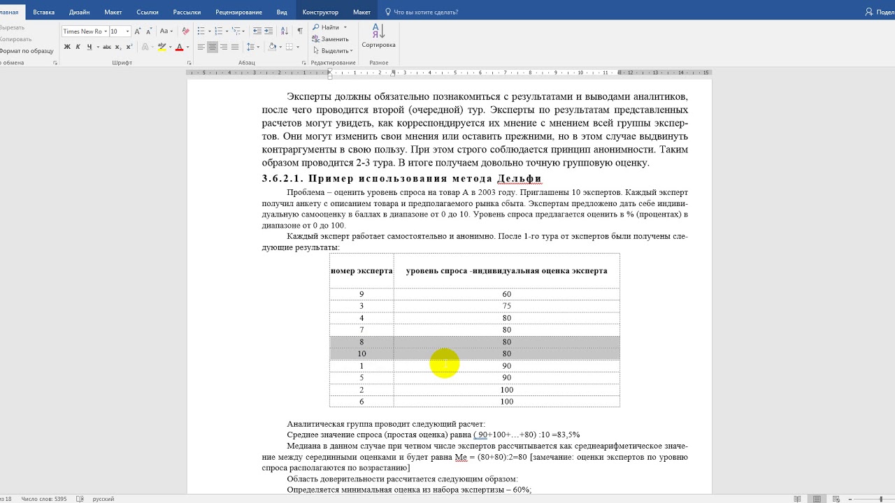Open change case (Aa) dropdown
Screen dimensions: 895x503
point(166,31)
